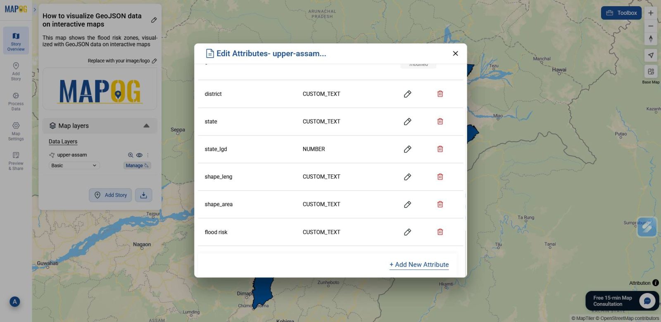Image resolution: width=661 pixels, height=322 pixels.
Task: Open Preview & Share in sidebar
Action: click(x=16, y=161)
